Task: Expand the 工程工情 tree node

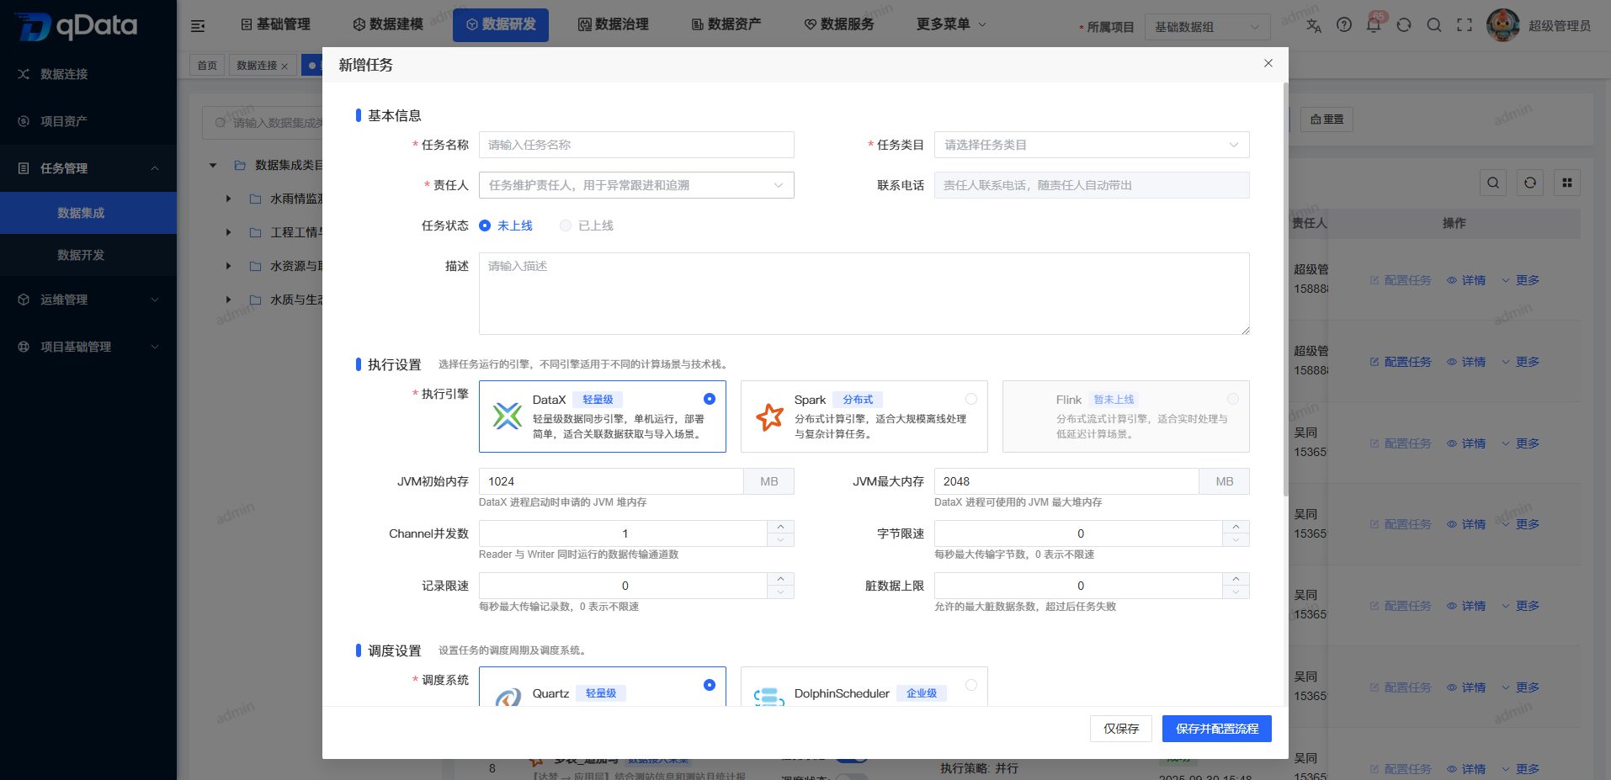Action: (x=228, y=232)
